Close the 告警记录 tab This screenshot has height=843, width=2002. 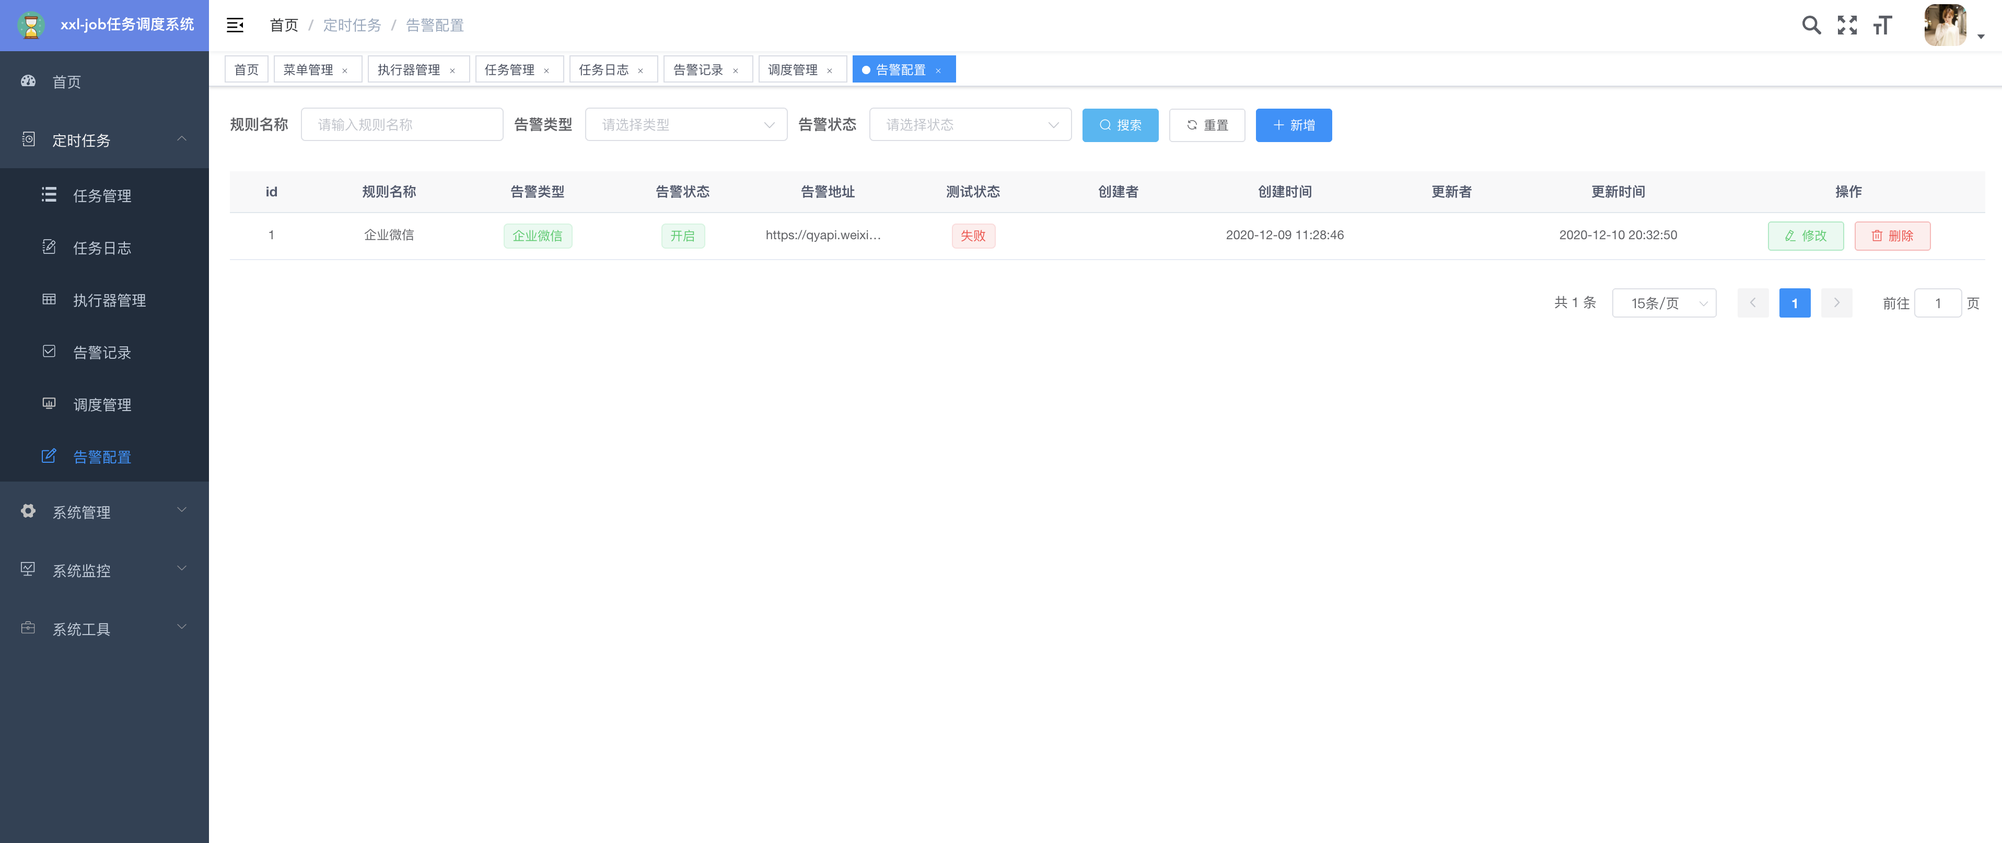pos(735,71)
